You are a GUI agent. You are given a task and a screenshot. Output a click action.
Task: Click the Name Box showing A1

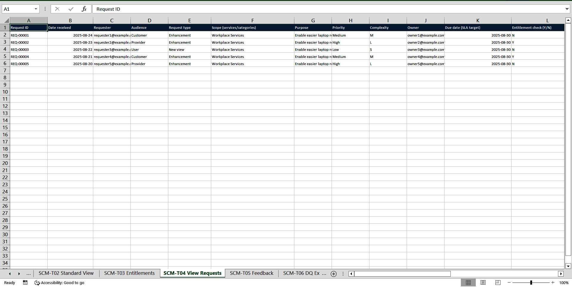(x=18, y=9)
